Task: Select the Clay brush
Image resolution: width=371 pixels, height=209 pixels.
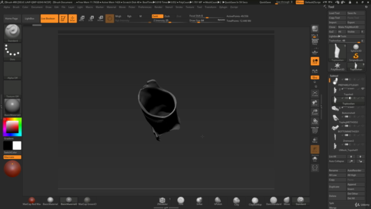Action: click(x=237, y=201)
